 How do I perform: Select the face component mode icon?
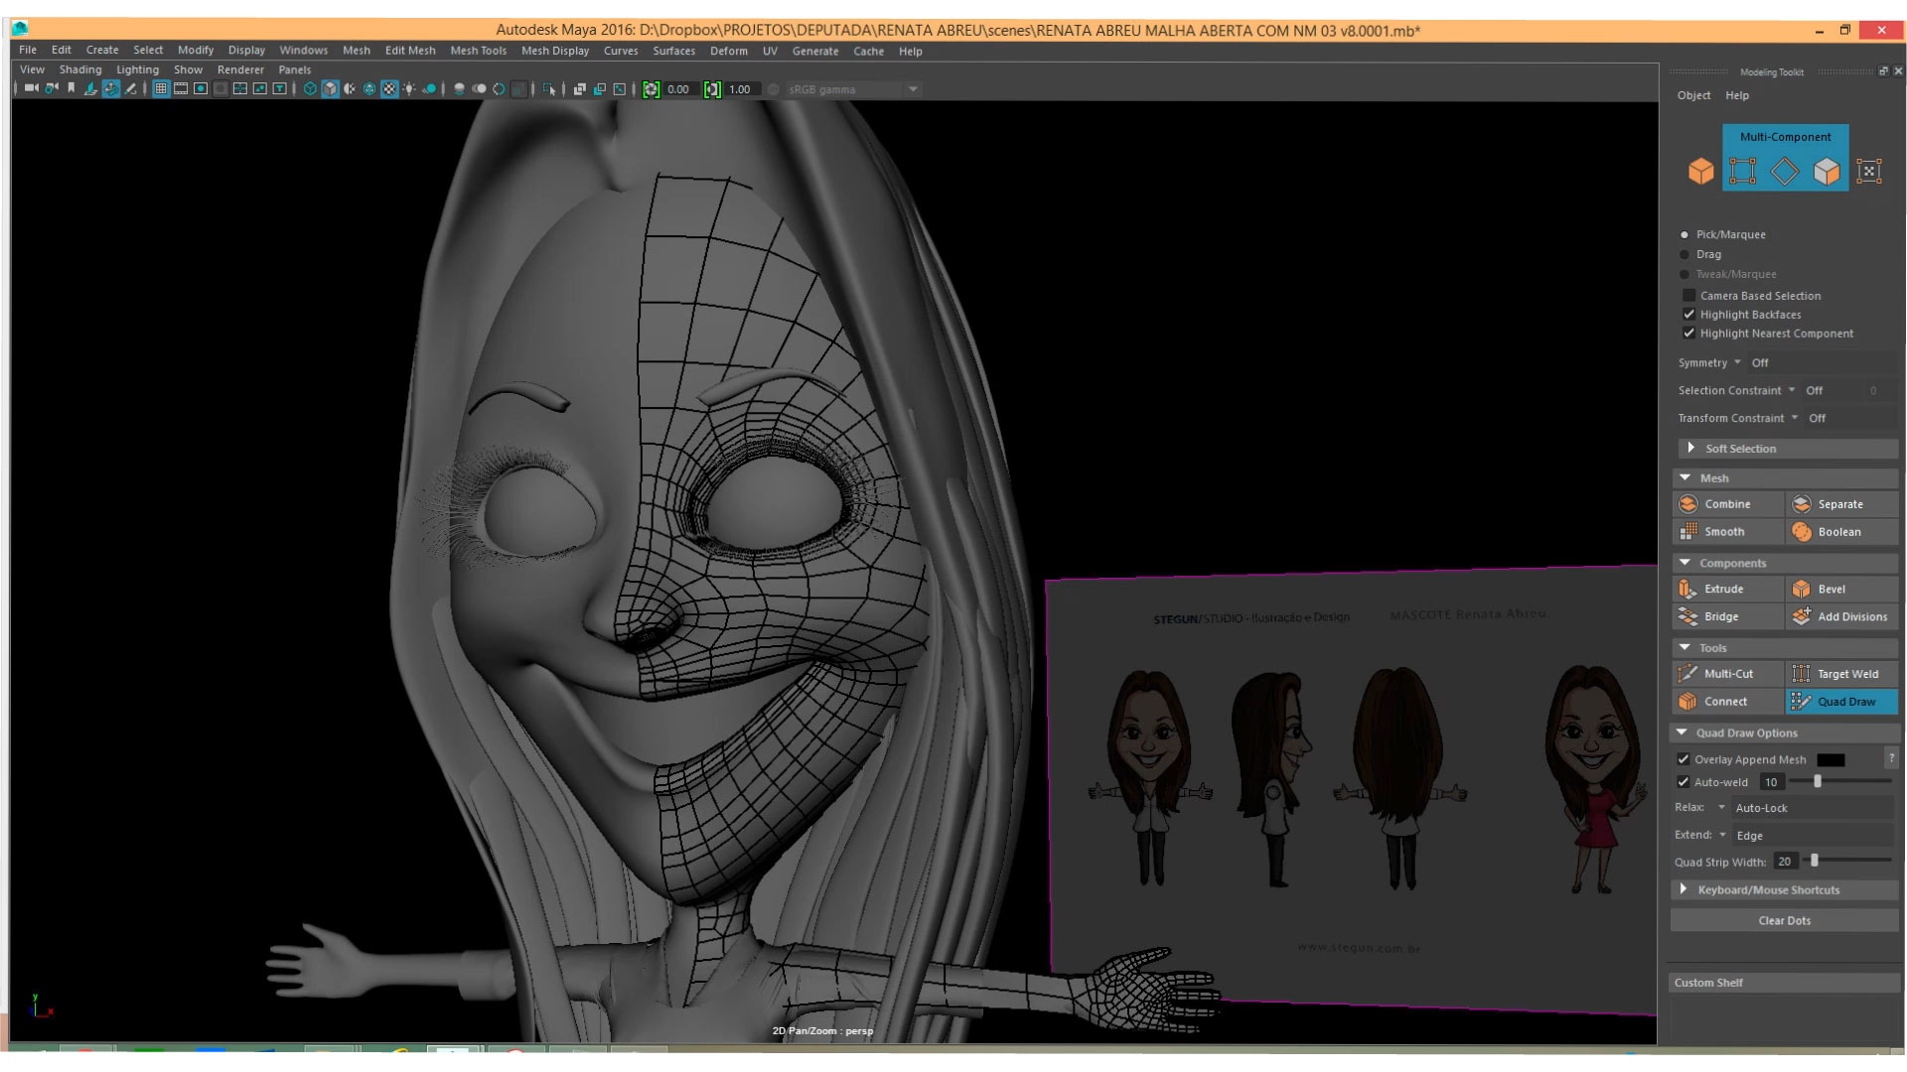click(1826, 172)
